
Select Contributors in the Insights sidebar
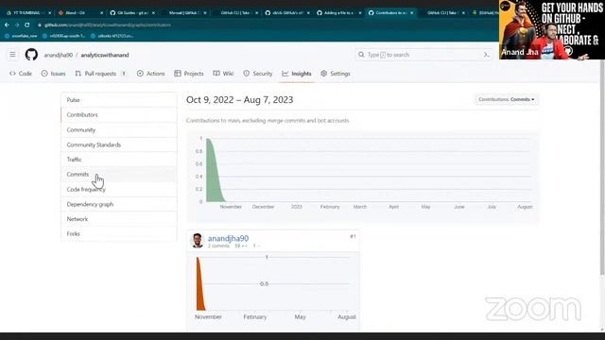119,115
